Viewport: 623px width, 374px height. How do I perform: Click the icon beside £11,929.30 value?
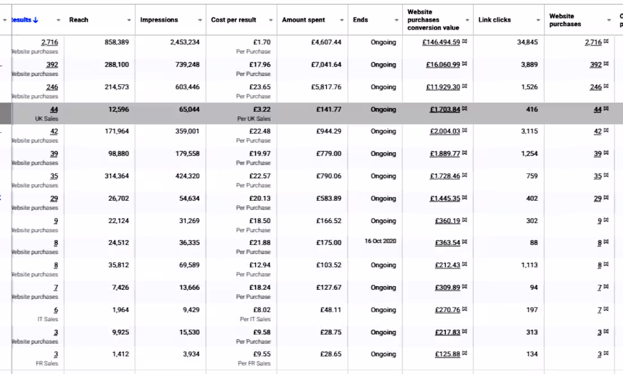(465, 87)
